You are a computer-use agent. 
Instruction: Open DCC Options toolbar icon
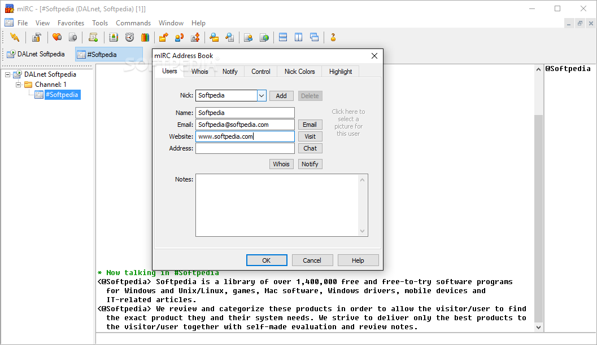click(x=195, y=37)
